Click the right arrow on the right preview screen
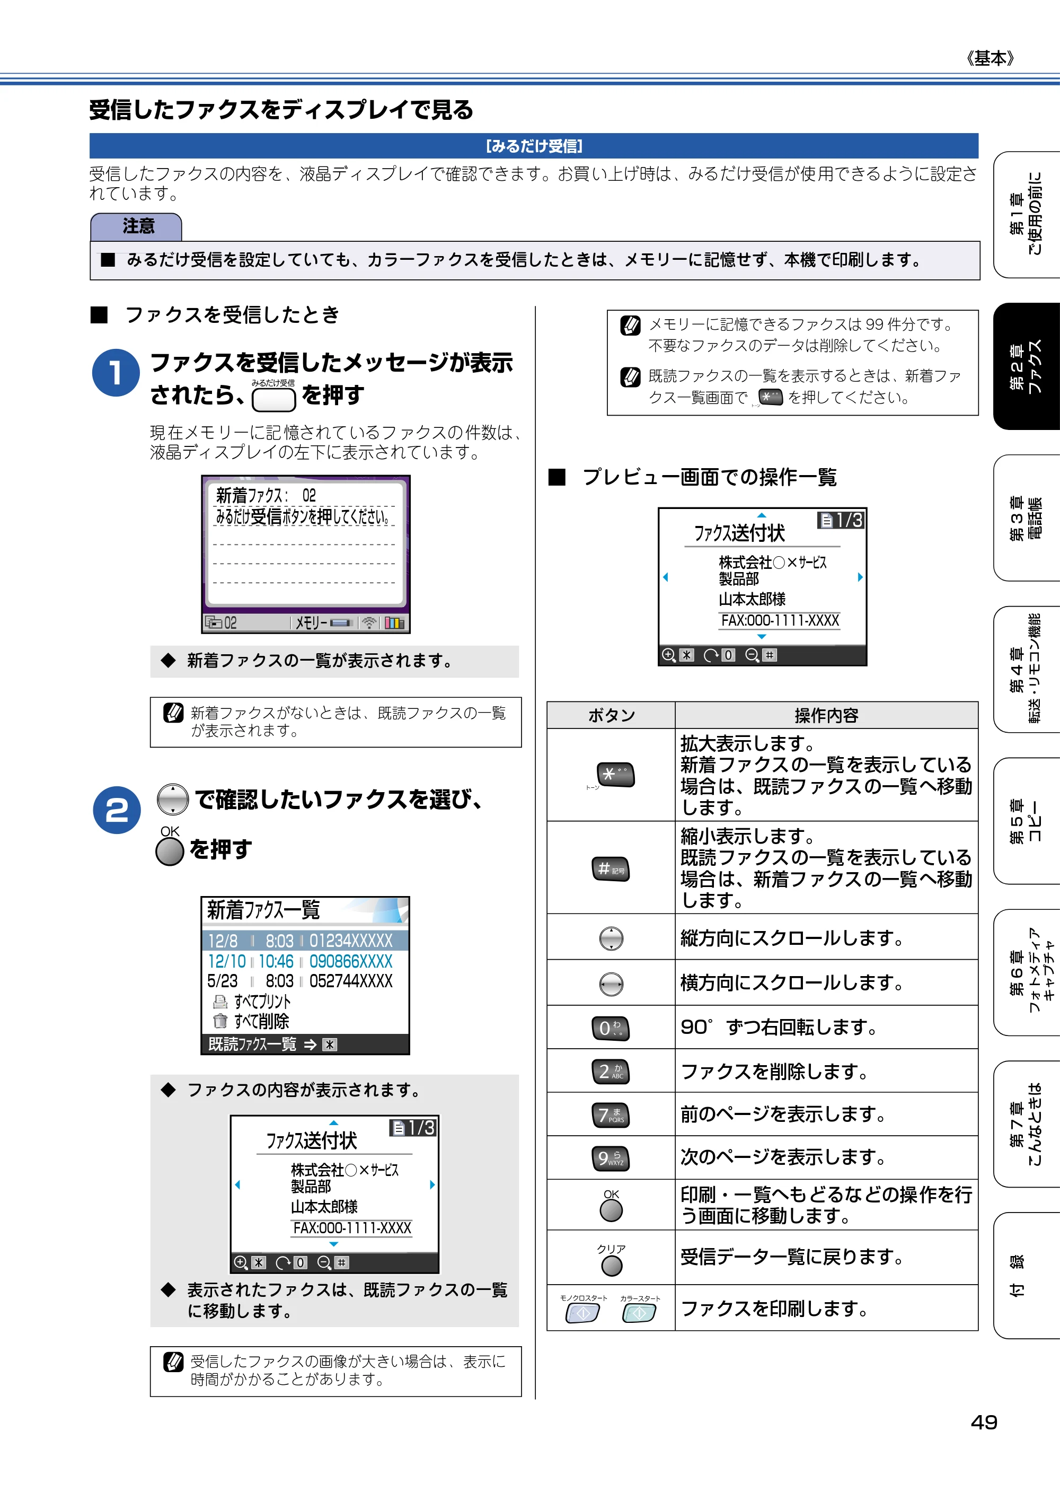This screenshot has width=1060, height=1501. tap(860, 577)
